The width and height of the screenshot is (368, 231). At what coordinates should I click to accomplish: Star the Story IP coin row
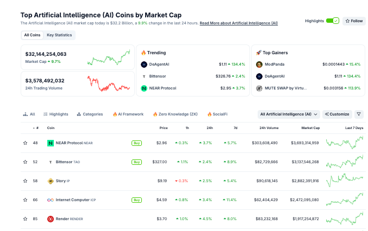tap(25, 181)
